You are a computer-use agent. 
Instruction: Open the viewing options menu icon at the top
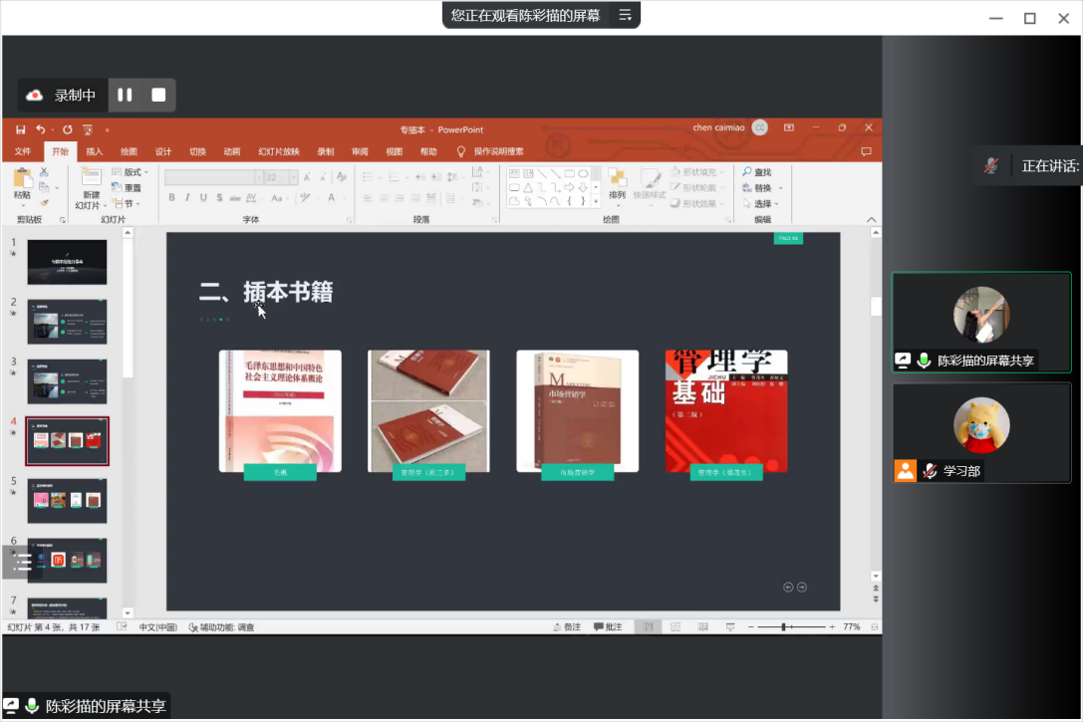625,15
